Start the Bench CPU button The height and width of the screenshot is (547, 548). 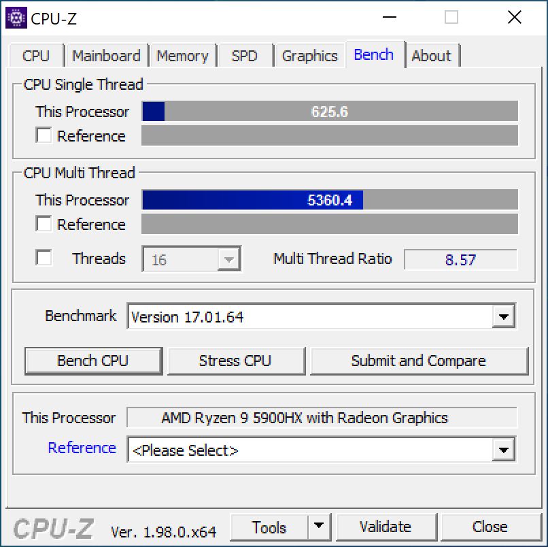click(93, 361)
